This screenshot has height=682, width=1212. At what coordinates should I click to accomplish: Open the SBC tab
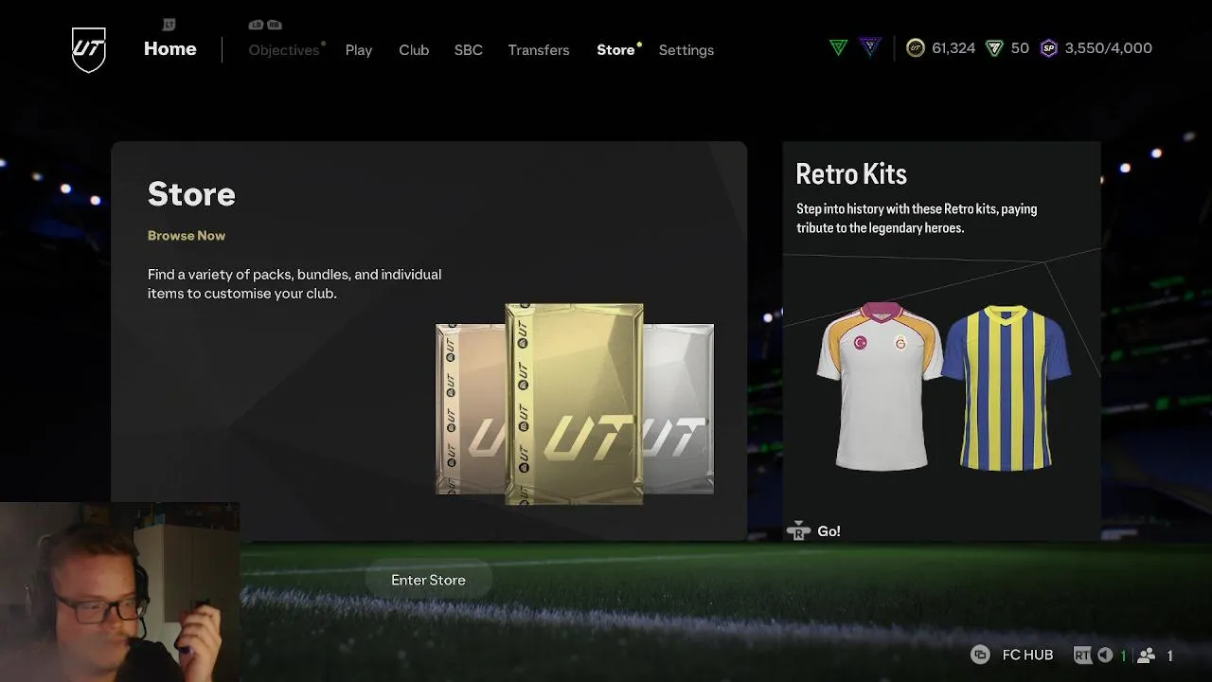click(x=469, y=50)
